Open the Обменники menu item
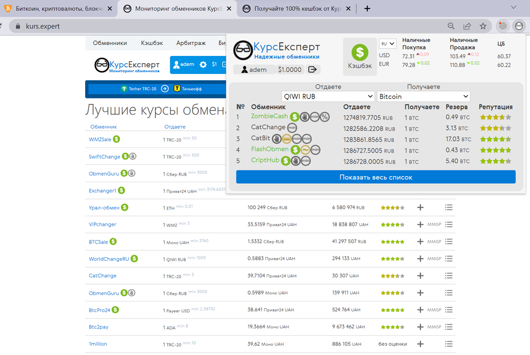Image resolution: width=530 pixels, height=355 pixels. (110, 43)
